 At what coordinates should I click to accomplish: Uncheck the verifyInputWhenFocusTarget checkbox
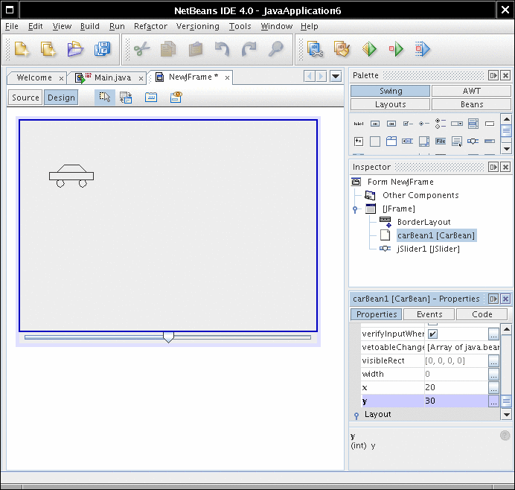[433, 334]
